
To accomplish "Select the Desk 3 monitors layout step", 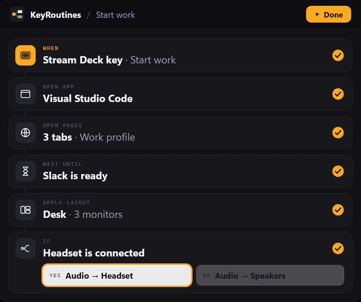I will pos(180,210).
